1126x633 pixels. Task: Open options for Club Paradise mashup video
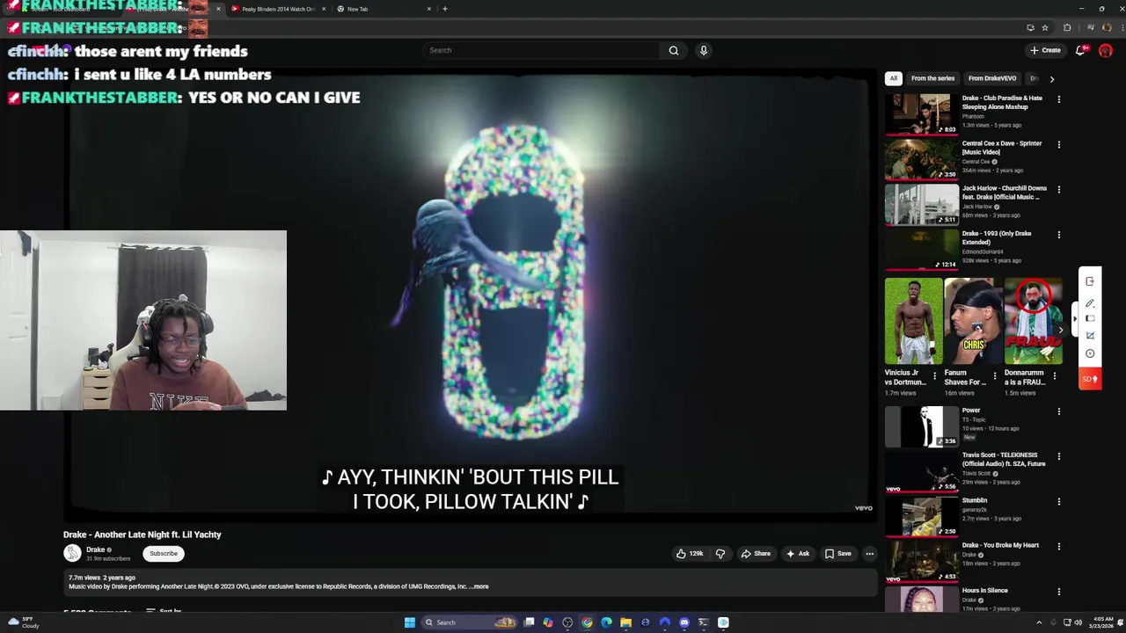[1059, 99]
